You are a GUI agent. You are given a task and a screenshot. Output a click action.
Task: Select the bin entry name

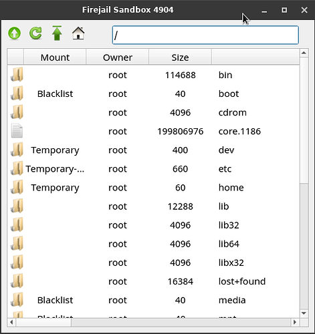[225, 75]
